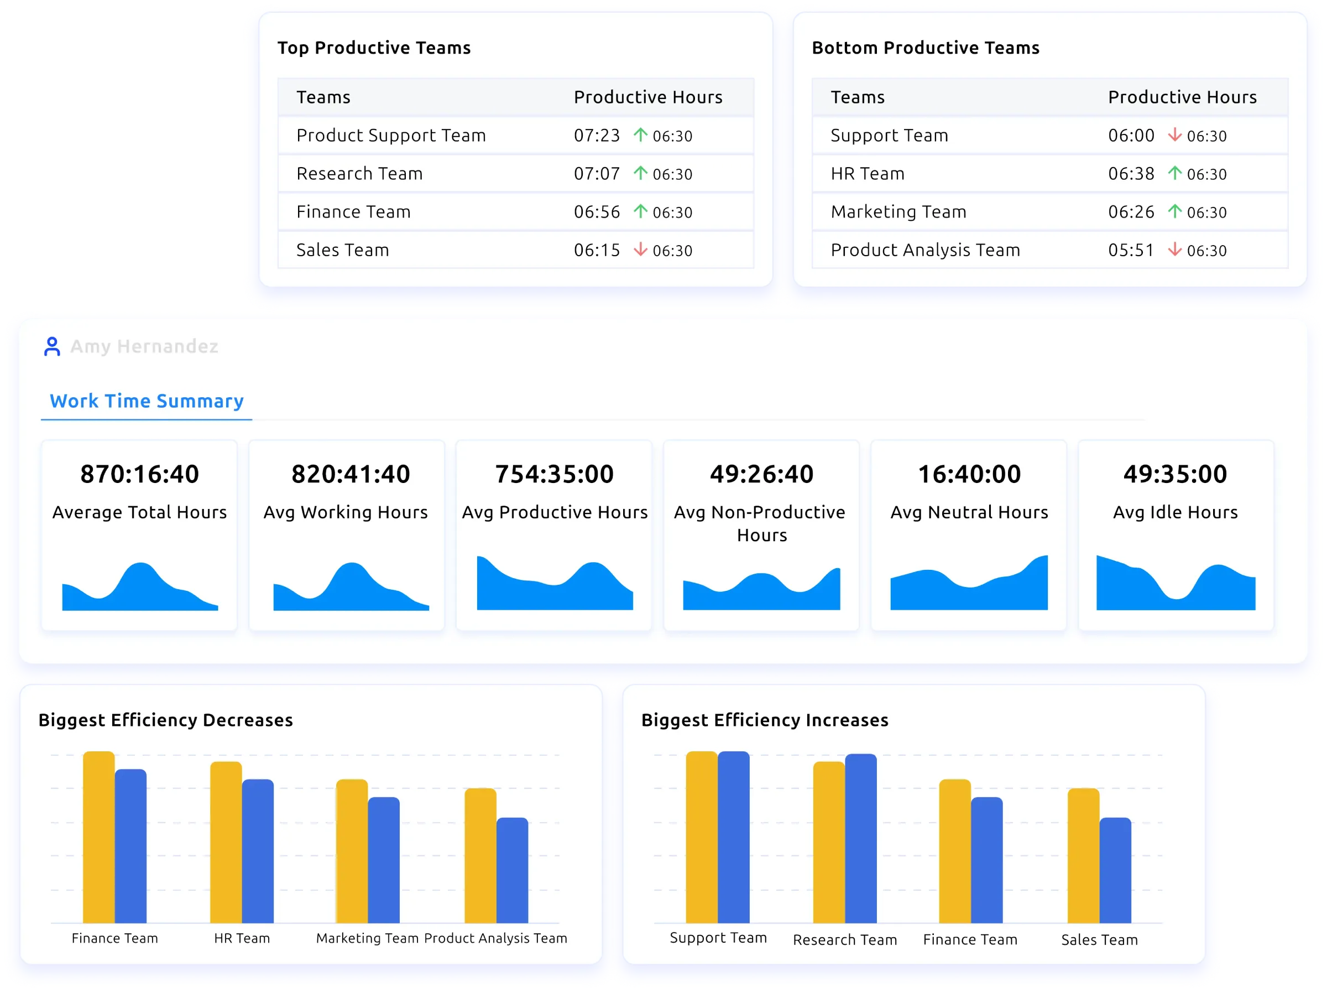Viewport: 1327px width, 992px height.
Task: Click the user profile icon beside Amy Hernandez
Action: click(x=53, y=346)
